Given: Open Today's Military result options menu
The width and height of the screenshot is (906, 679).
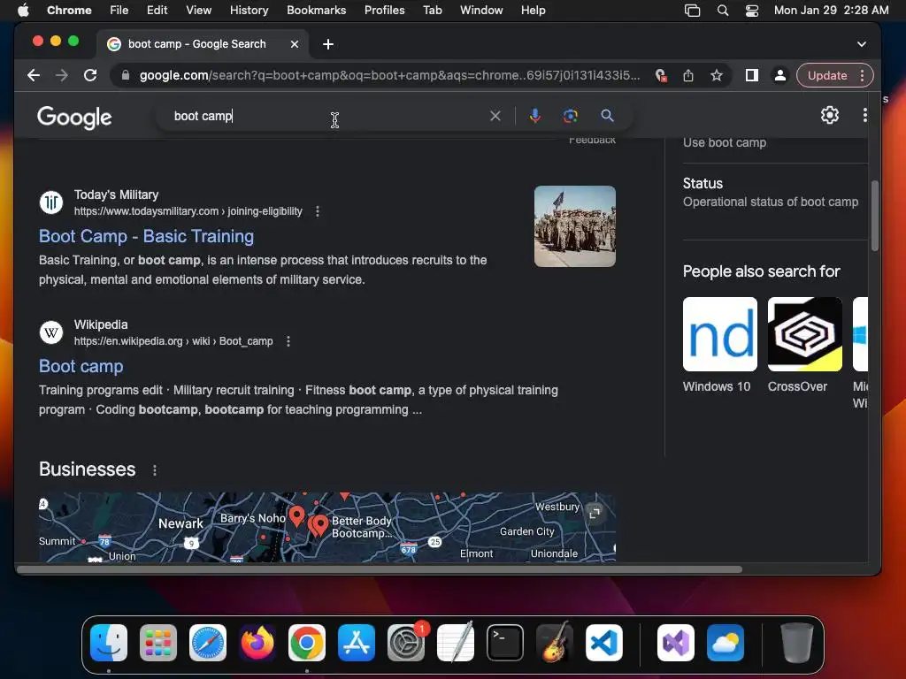Looking at the screenshot, I should (x=318, y=211).
